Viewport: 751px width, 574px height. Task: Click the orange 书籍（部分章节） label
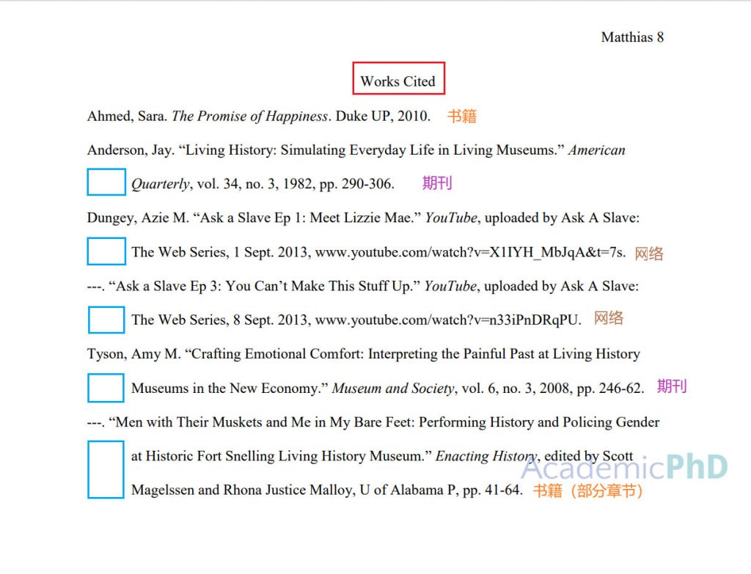click(587, 490)
